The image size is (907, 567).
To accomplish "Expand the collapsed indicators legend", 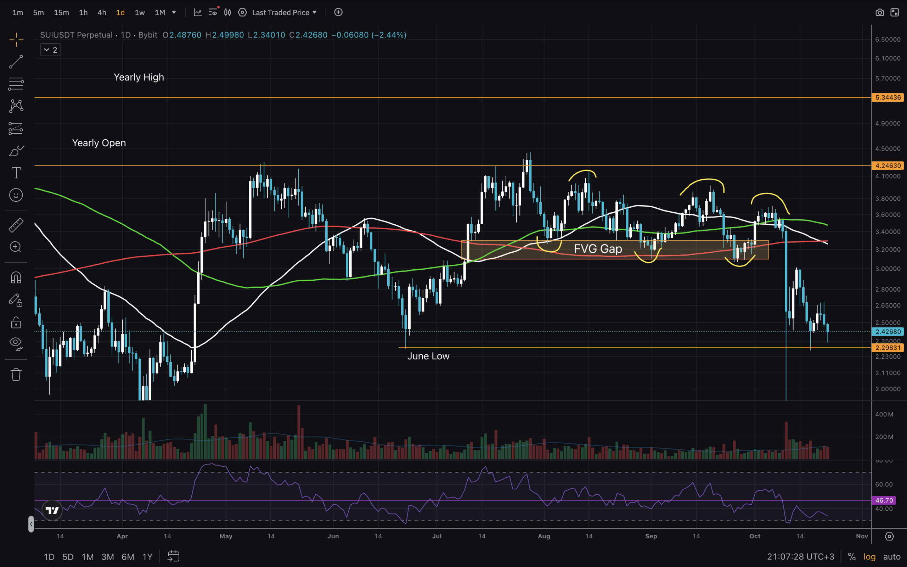I will tap(50, 50).
